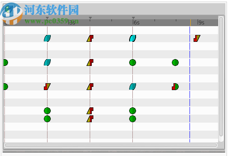Select yellow-red waypoint at 4s in third waypoint row
The height and width of the screenshot is (156, 229).
[90, 86]
